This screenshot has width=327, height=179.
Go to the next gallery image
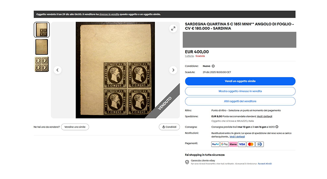[x=173, y=70]
